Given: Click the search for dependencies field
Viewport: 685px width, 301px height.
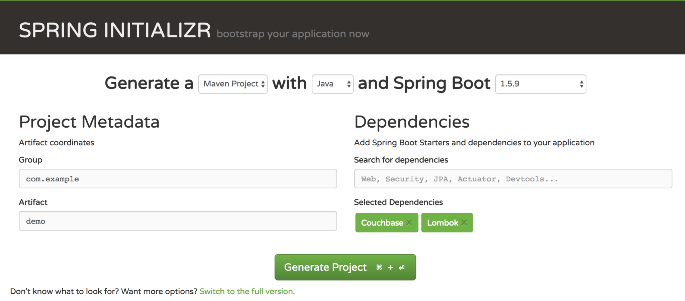Looking at the screenshot, I should [x=512, y=179].
